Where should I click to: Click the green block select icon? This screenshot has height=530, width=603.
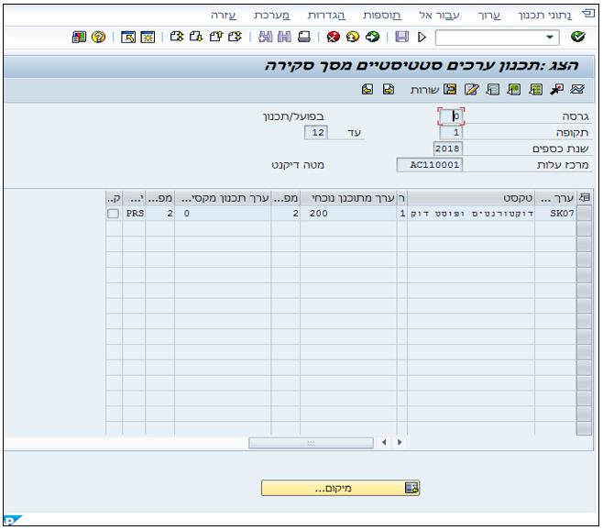pyautogui.click(x=514, y=90)
